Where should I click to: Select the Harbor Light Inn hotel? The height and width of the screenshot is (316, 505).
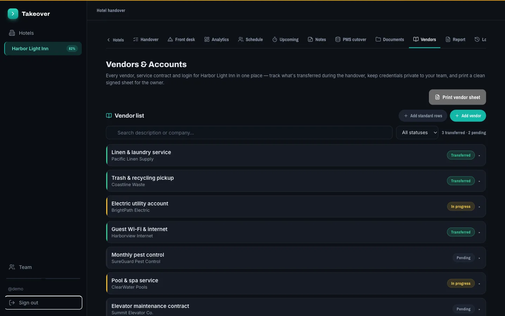43,48
